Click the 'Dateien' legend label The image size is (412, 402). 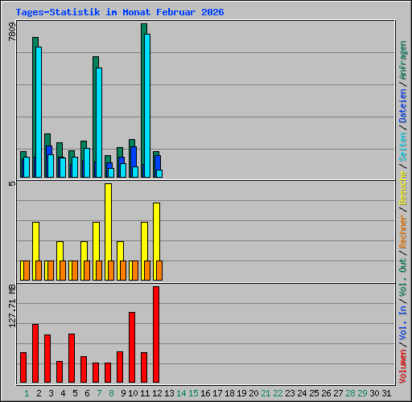[403, 105]
